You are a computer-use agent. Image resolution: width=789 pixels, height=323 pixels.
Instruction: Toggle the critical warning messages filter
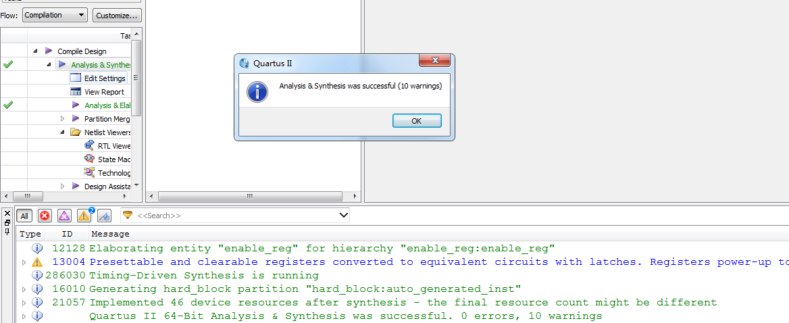click(64, 216)
